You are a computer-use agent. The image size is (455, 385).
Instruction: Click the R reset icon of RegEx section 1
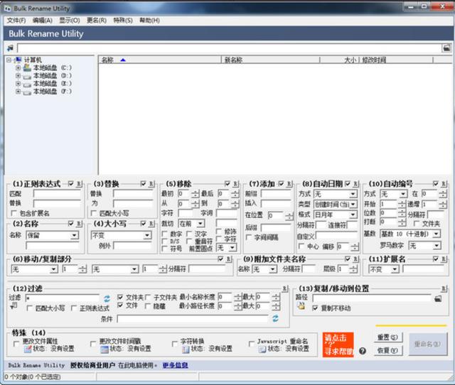coord(79,184)
